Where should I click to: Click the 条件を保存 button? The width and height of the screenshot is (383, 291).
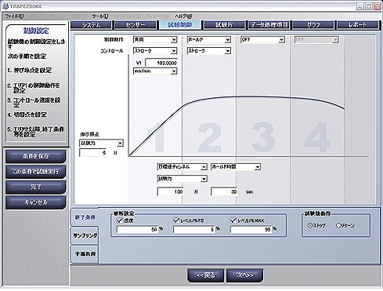pyautogui.click(x=35, y=157)
